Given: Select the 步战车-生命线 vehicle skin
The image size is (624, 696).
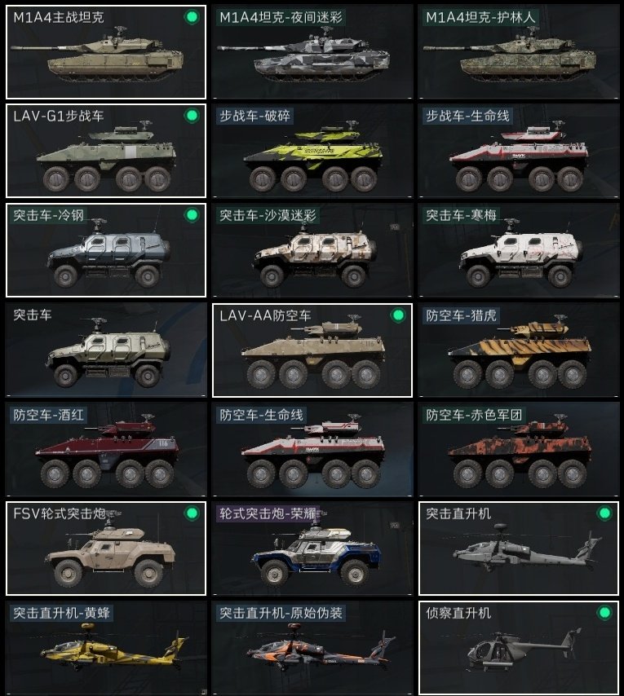Looking at the screenshot, I should (519, 151).
